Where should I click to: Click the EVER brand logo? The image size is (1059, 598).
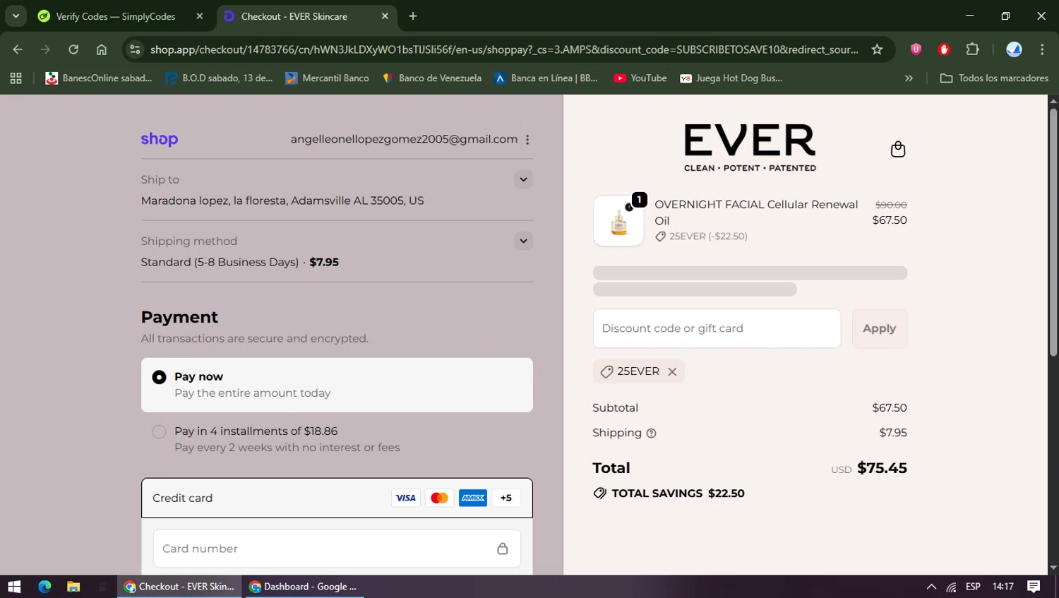tap(750, 148)
